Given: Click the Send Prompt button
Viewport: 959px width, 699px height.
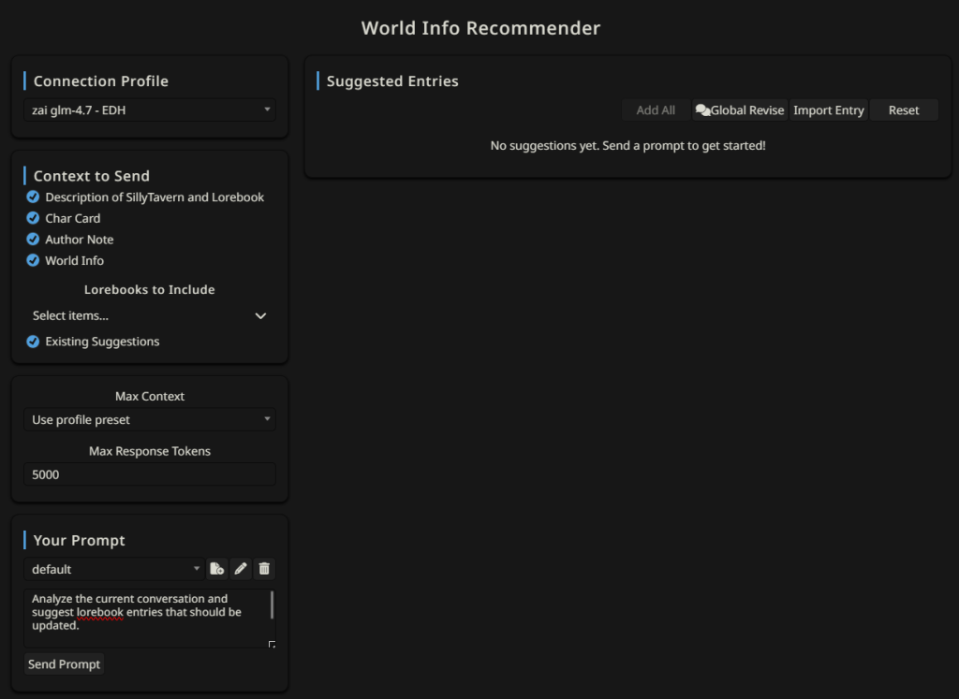Looking at the screenshot, I should click(64, 664).
